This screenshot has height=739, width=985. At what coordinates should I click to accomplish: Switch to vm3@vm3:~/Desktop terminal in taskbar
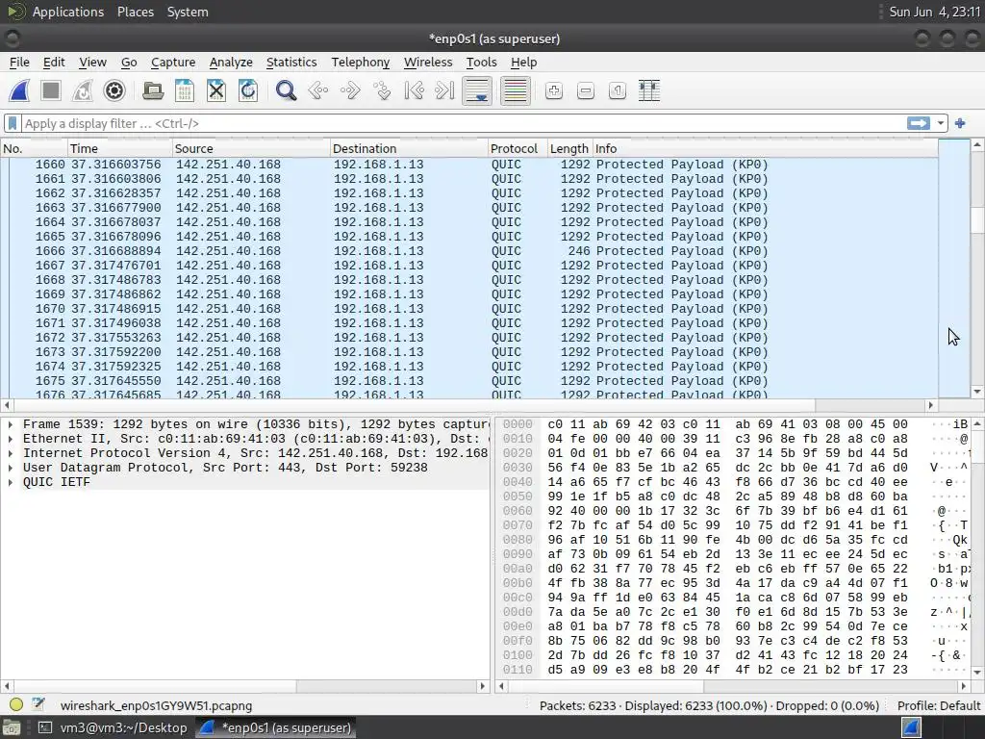click(x=113, y=727)
